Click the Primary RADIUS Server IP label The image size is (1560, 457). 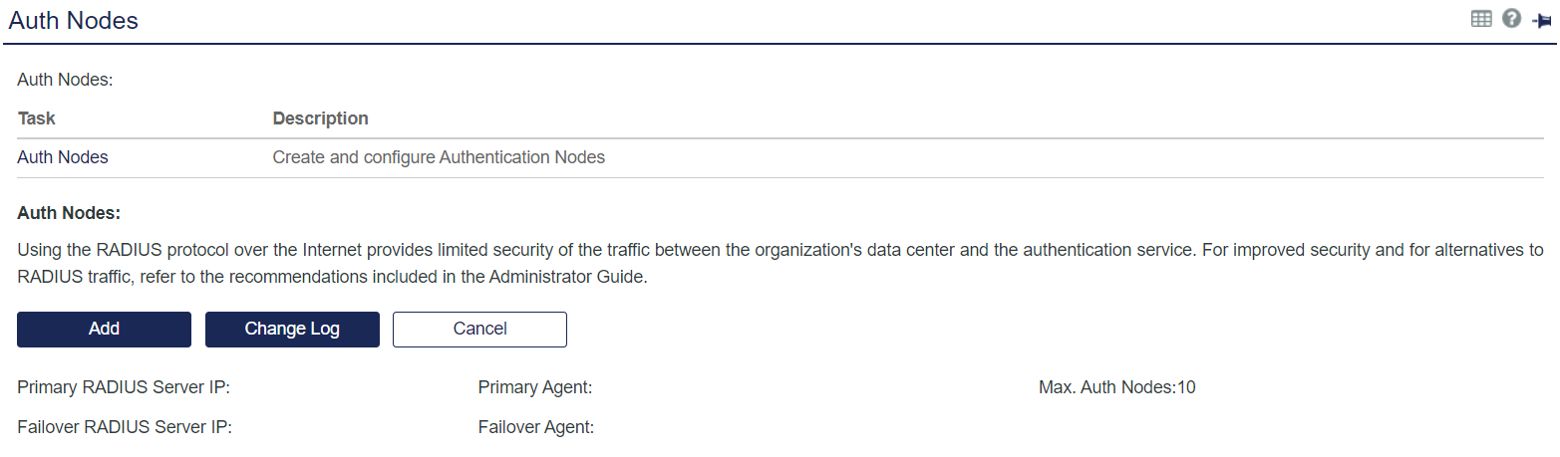[124, 387]
